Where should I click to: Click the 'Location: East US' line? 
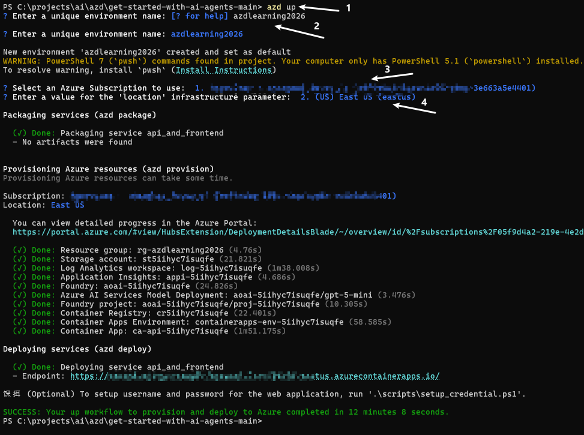click(44, 205)
